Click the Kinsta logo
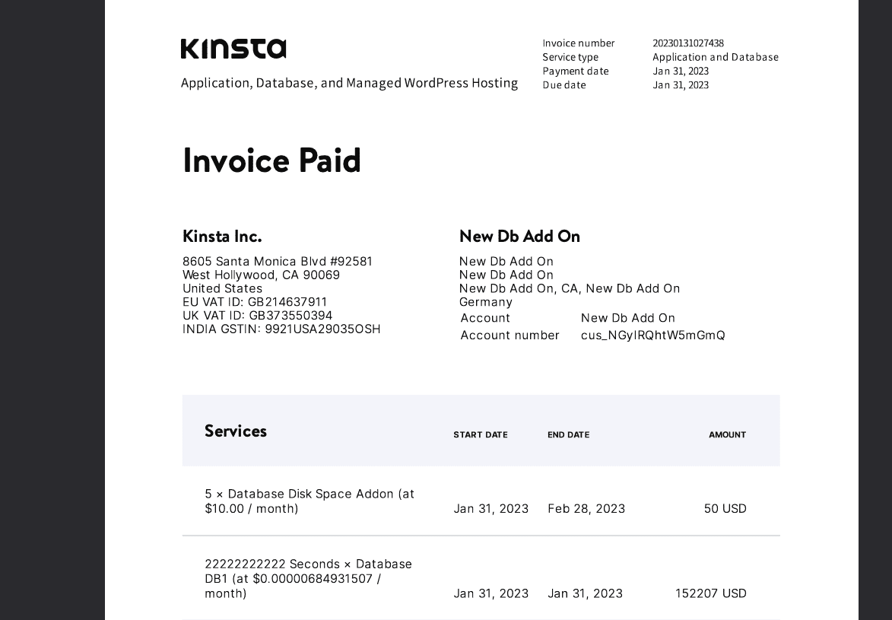The width and height of the screenshot is (892, 620). point(233,48)
